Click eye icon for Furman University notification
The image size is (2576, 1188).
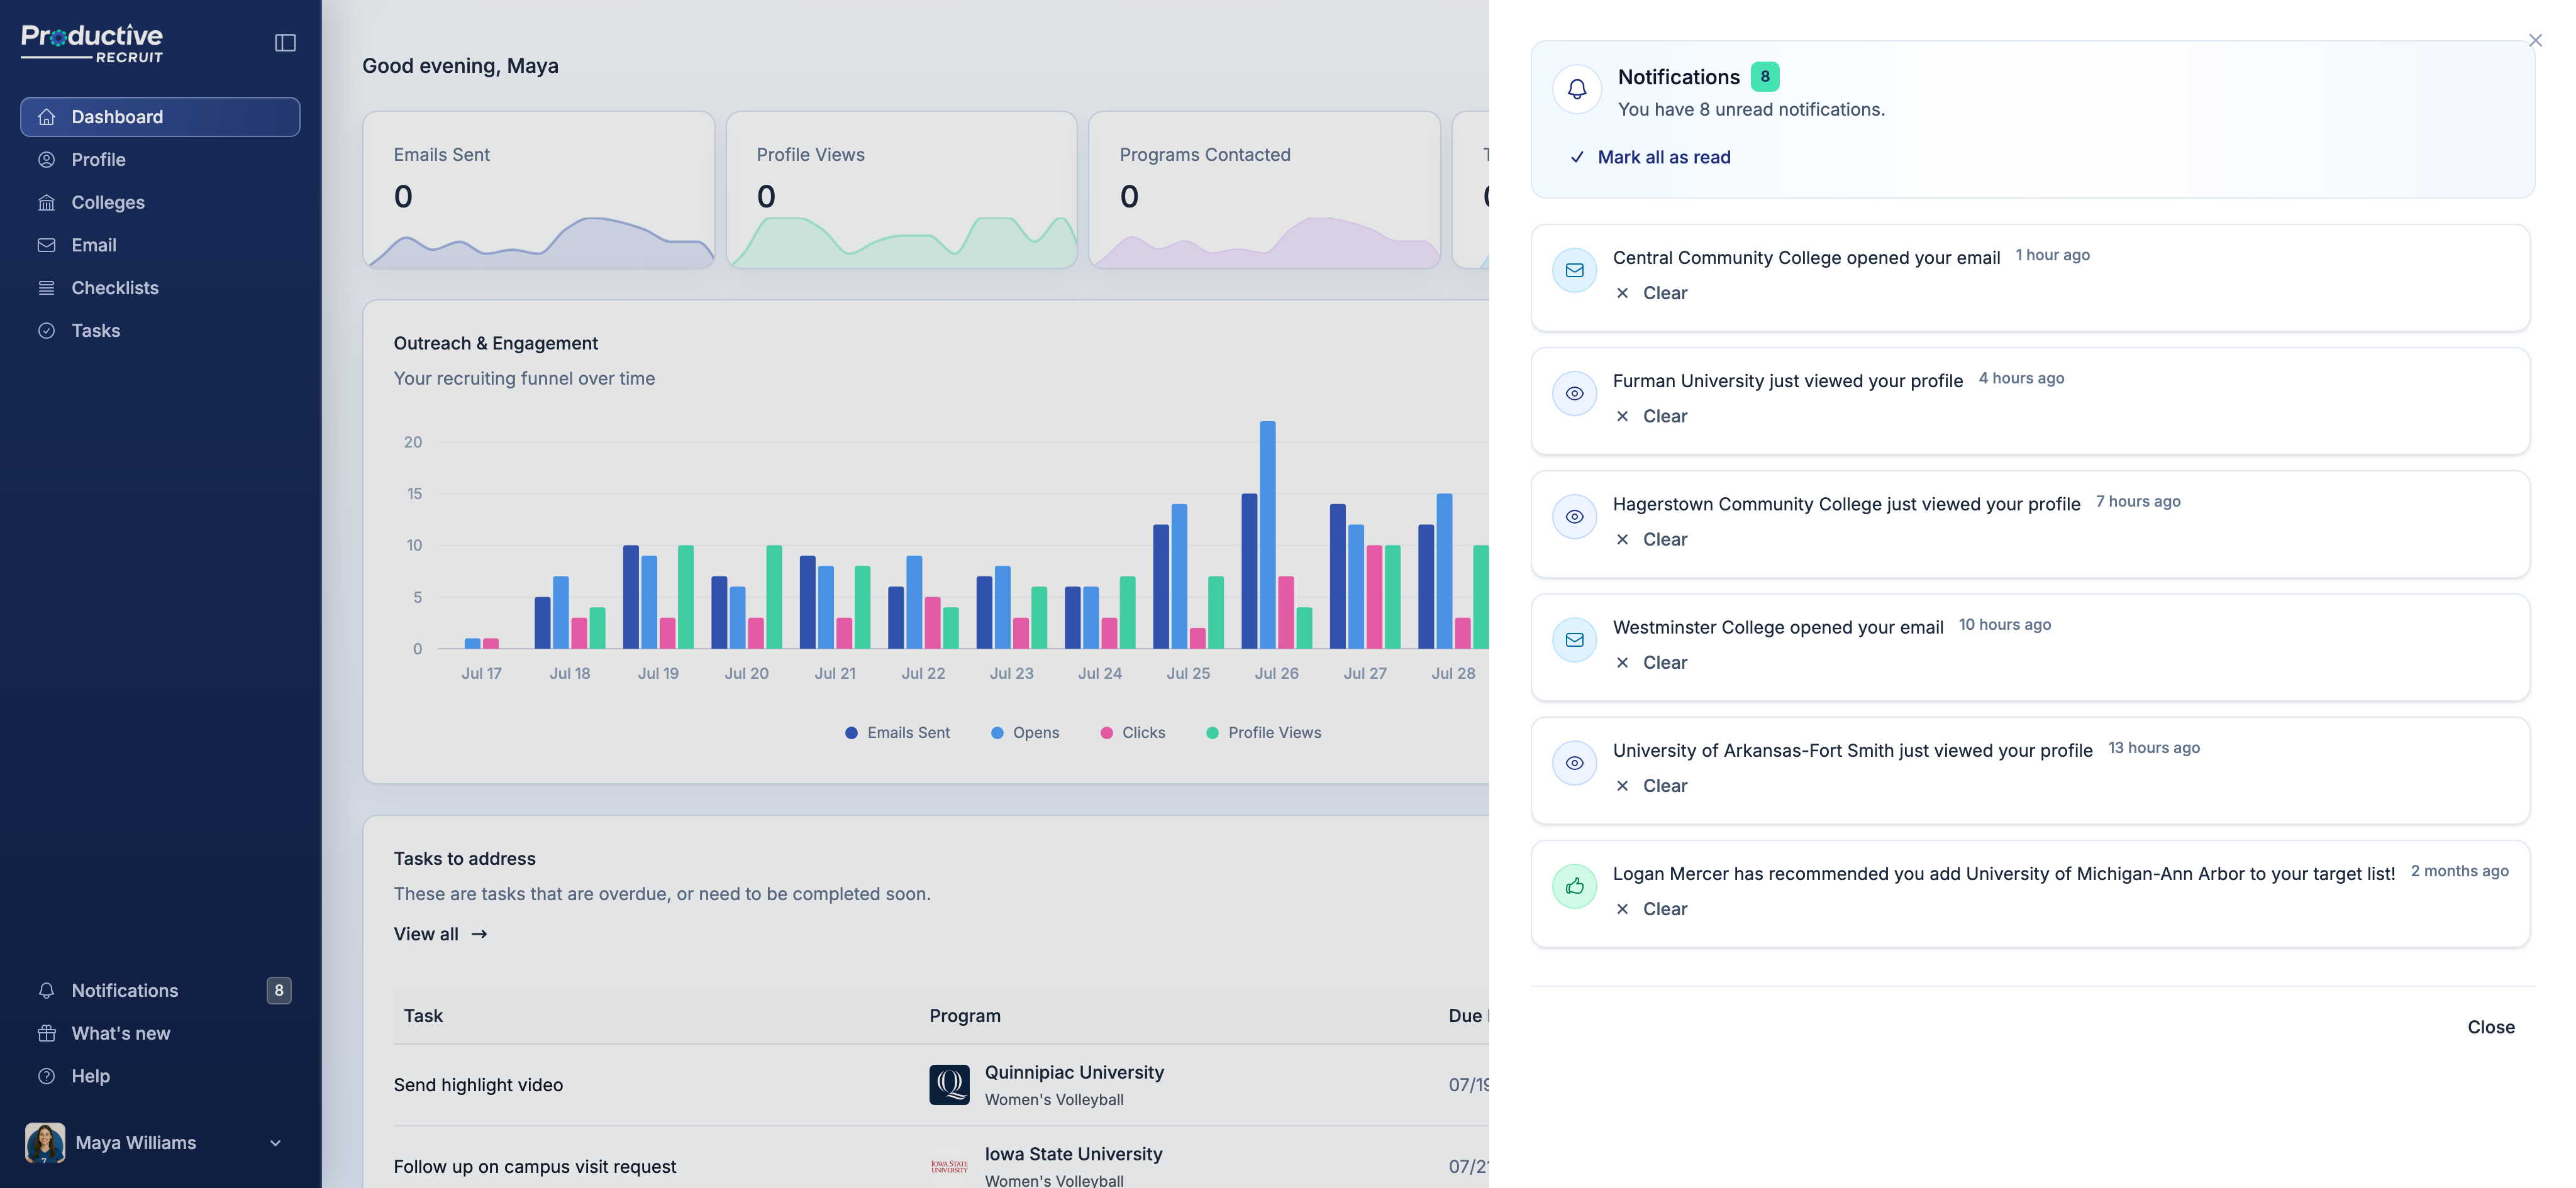pyautogui.click(x=1574, y=393)
